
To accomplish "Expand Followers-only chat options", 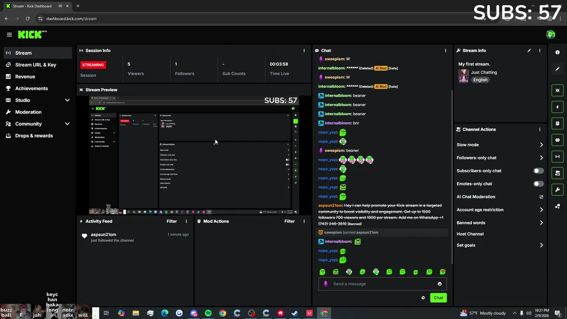I will coord(541,158).
